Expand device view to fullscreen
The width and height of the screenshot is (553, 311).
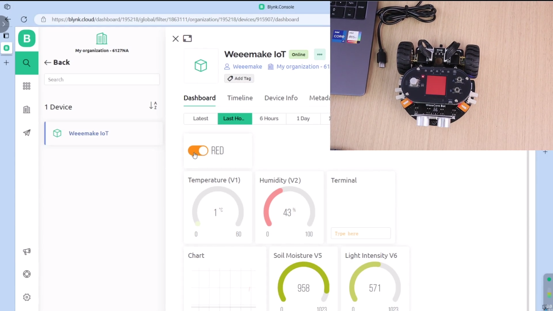(187, 39)
